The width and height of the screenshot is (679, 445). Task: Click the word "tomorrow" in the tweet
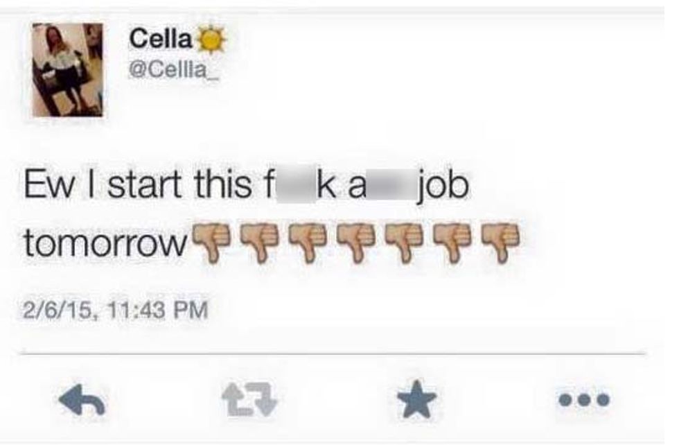[106, 243]
